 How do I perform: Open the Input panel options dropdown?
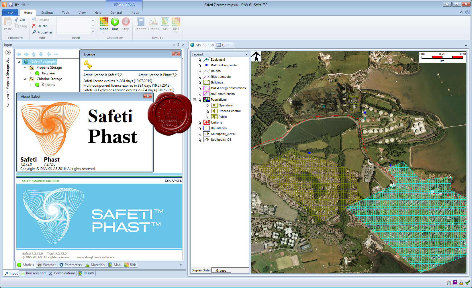[x=174, y=45]
